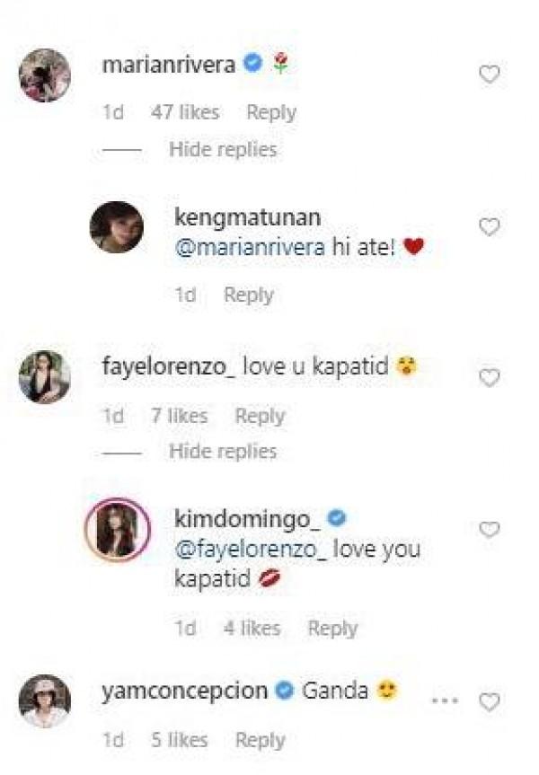
Task: Like kengmatunan's reply with heart icon
Action: 489,228
